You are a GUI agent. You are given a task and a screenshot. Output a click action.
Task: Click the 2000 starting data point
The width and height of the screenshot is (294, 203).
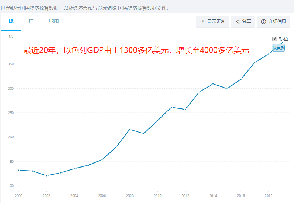19,170
